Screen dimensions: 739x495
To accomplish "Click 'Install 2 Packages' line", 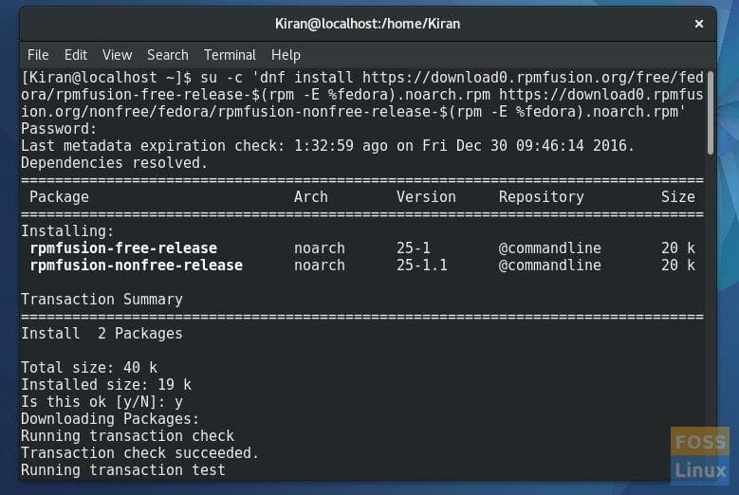I will pyautogui.click(x=102, y=334).
